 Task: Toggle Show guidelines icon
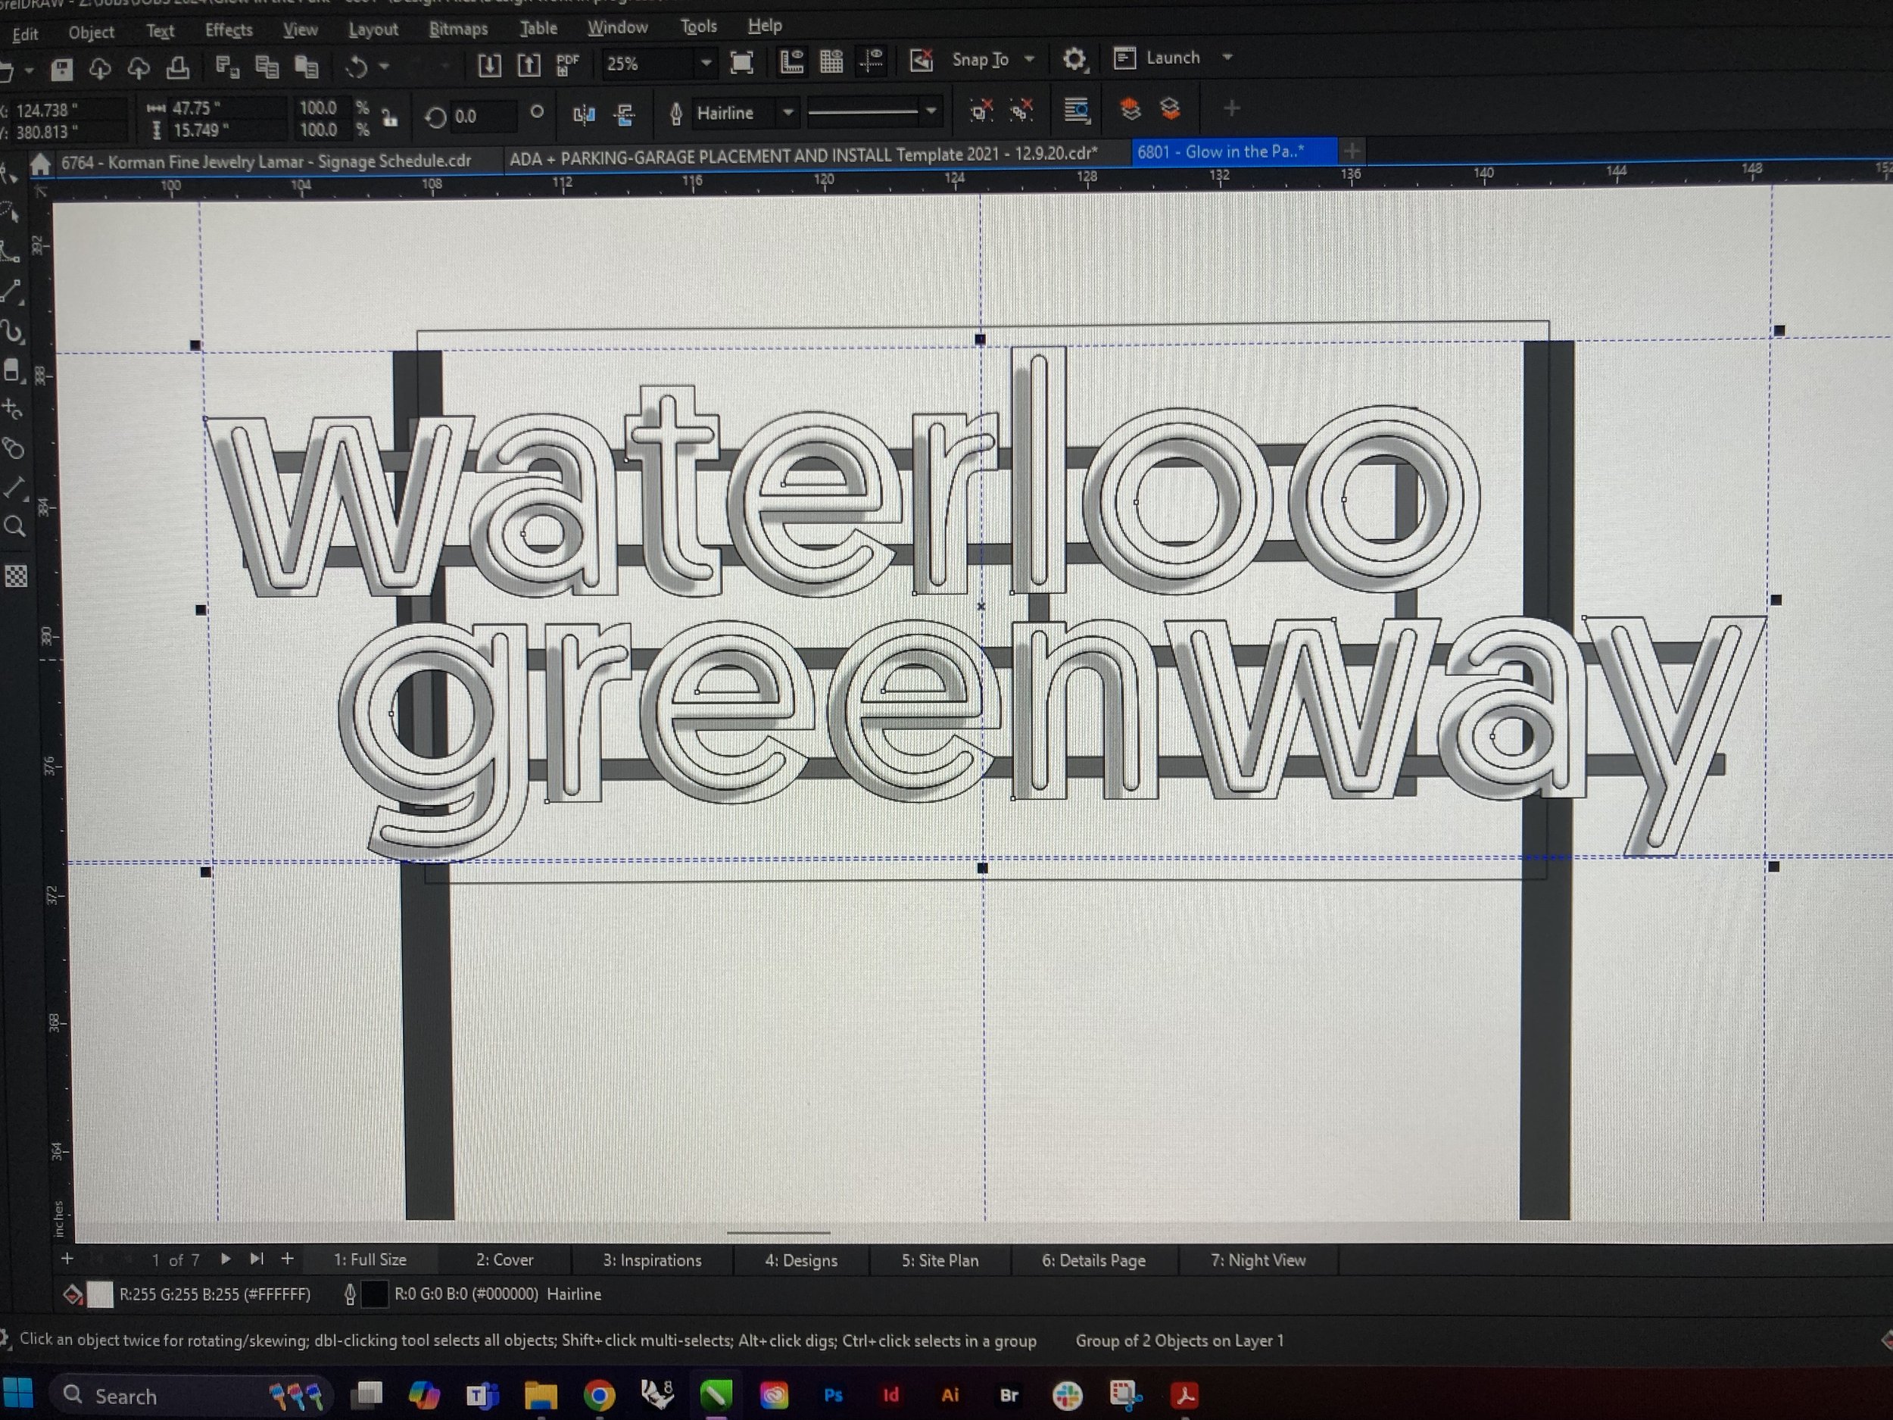872,61
